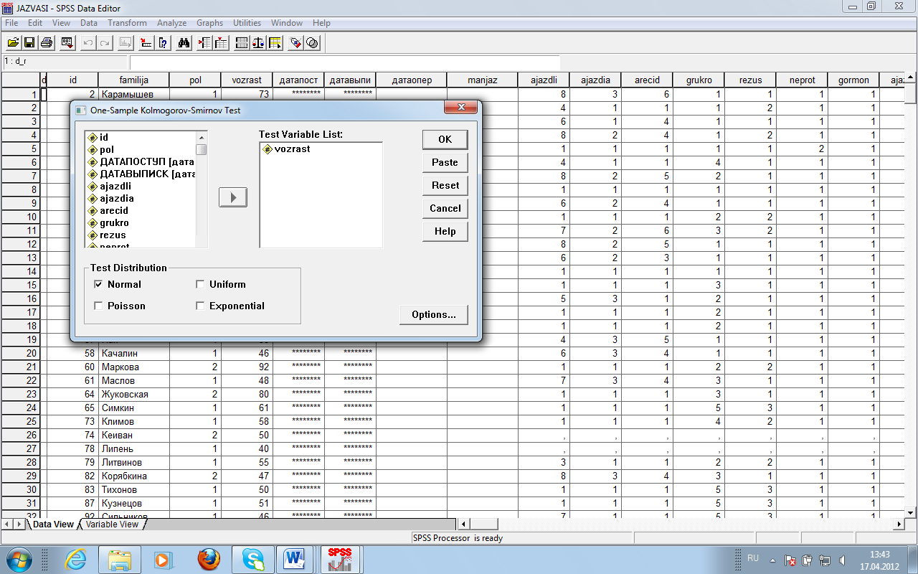Click the Redo toolbar icon
Viewport: 918px width, 574px height.
[x=105, y=42]
